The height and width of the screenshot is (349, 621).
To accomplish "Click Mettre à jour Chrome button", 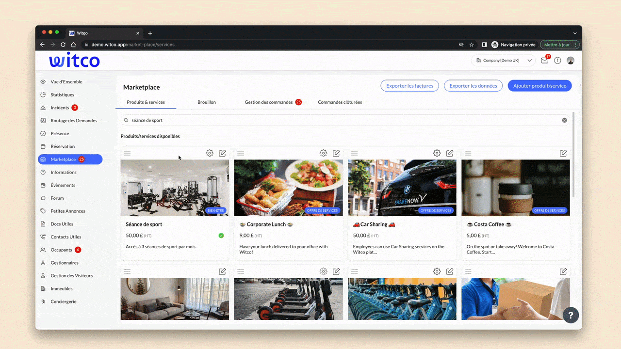I will [559, 45].
